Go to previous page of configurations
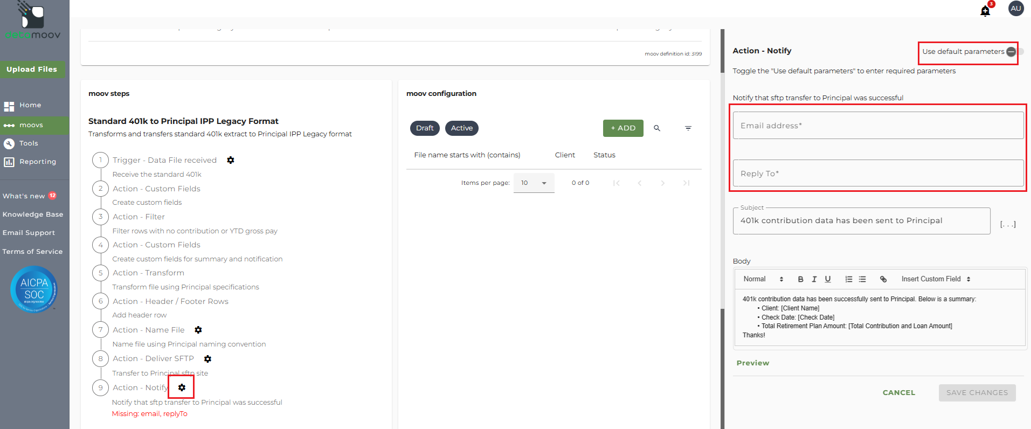Screen dimensions: 1031x429 [640, 183]
